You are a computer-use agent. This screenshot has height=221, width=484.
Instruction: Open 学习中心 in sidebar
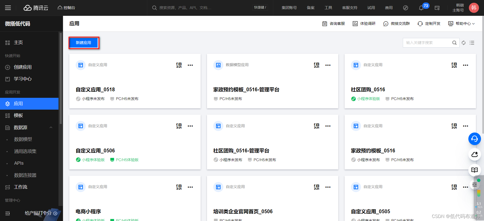tap(29, 79)
